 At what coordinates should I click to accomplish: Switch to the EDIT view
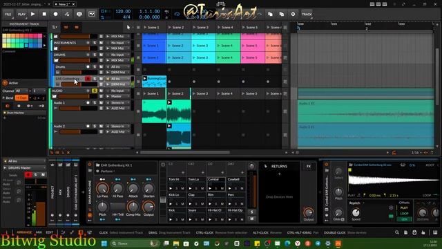(49, 232)
